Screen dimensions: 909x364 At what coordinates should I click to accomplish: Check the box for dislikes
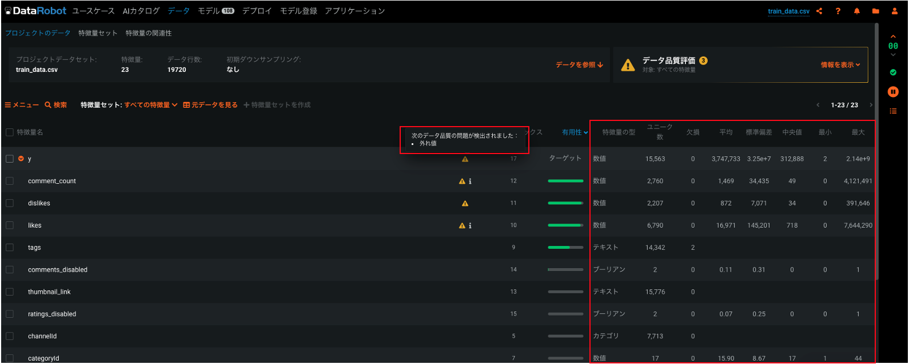click(10, 203)
